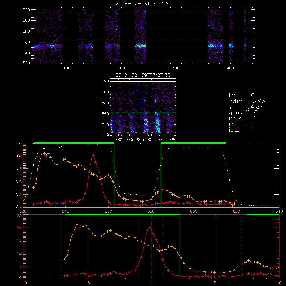Select the 'Int 10' readout text

pos(241,96)
